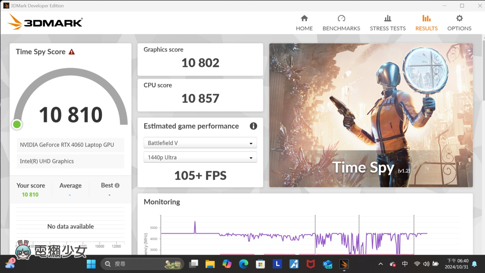The width and height of the screenshot is (485, 273).
Task: Open the BENCHMARKS tab
Action: 341,23
